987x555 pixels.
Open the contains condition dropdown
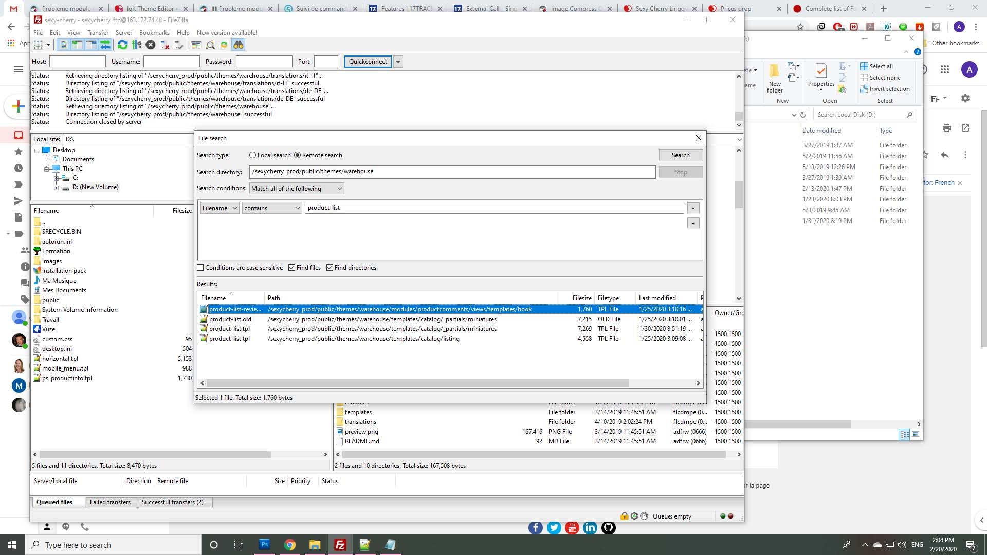(272, 208)
